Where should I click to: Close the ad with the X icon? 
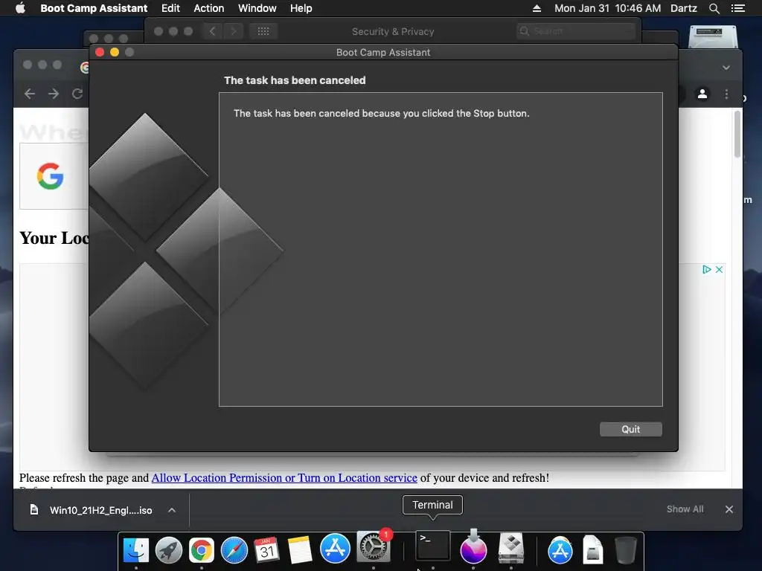pos(720,269)
